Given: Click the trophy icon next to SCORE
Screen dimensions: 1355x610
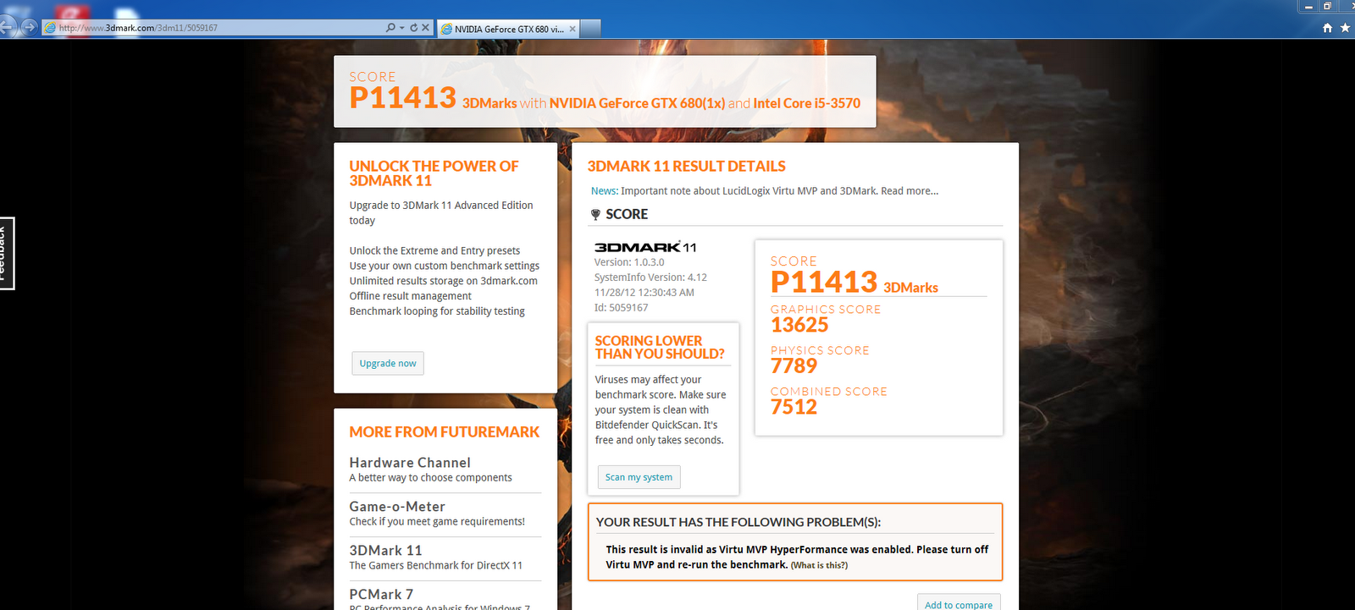Looking at the screenshot, I should (595, 215).
